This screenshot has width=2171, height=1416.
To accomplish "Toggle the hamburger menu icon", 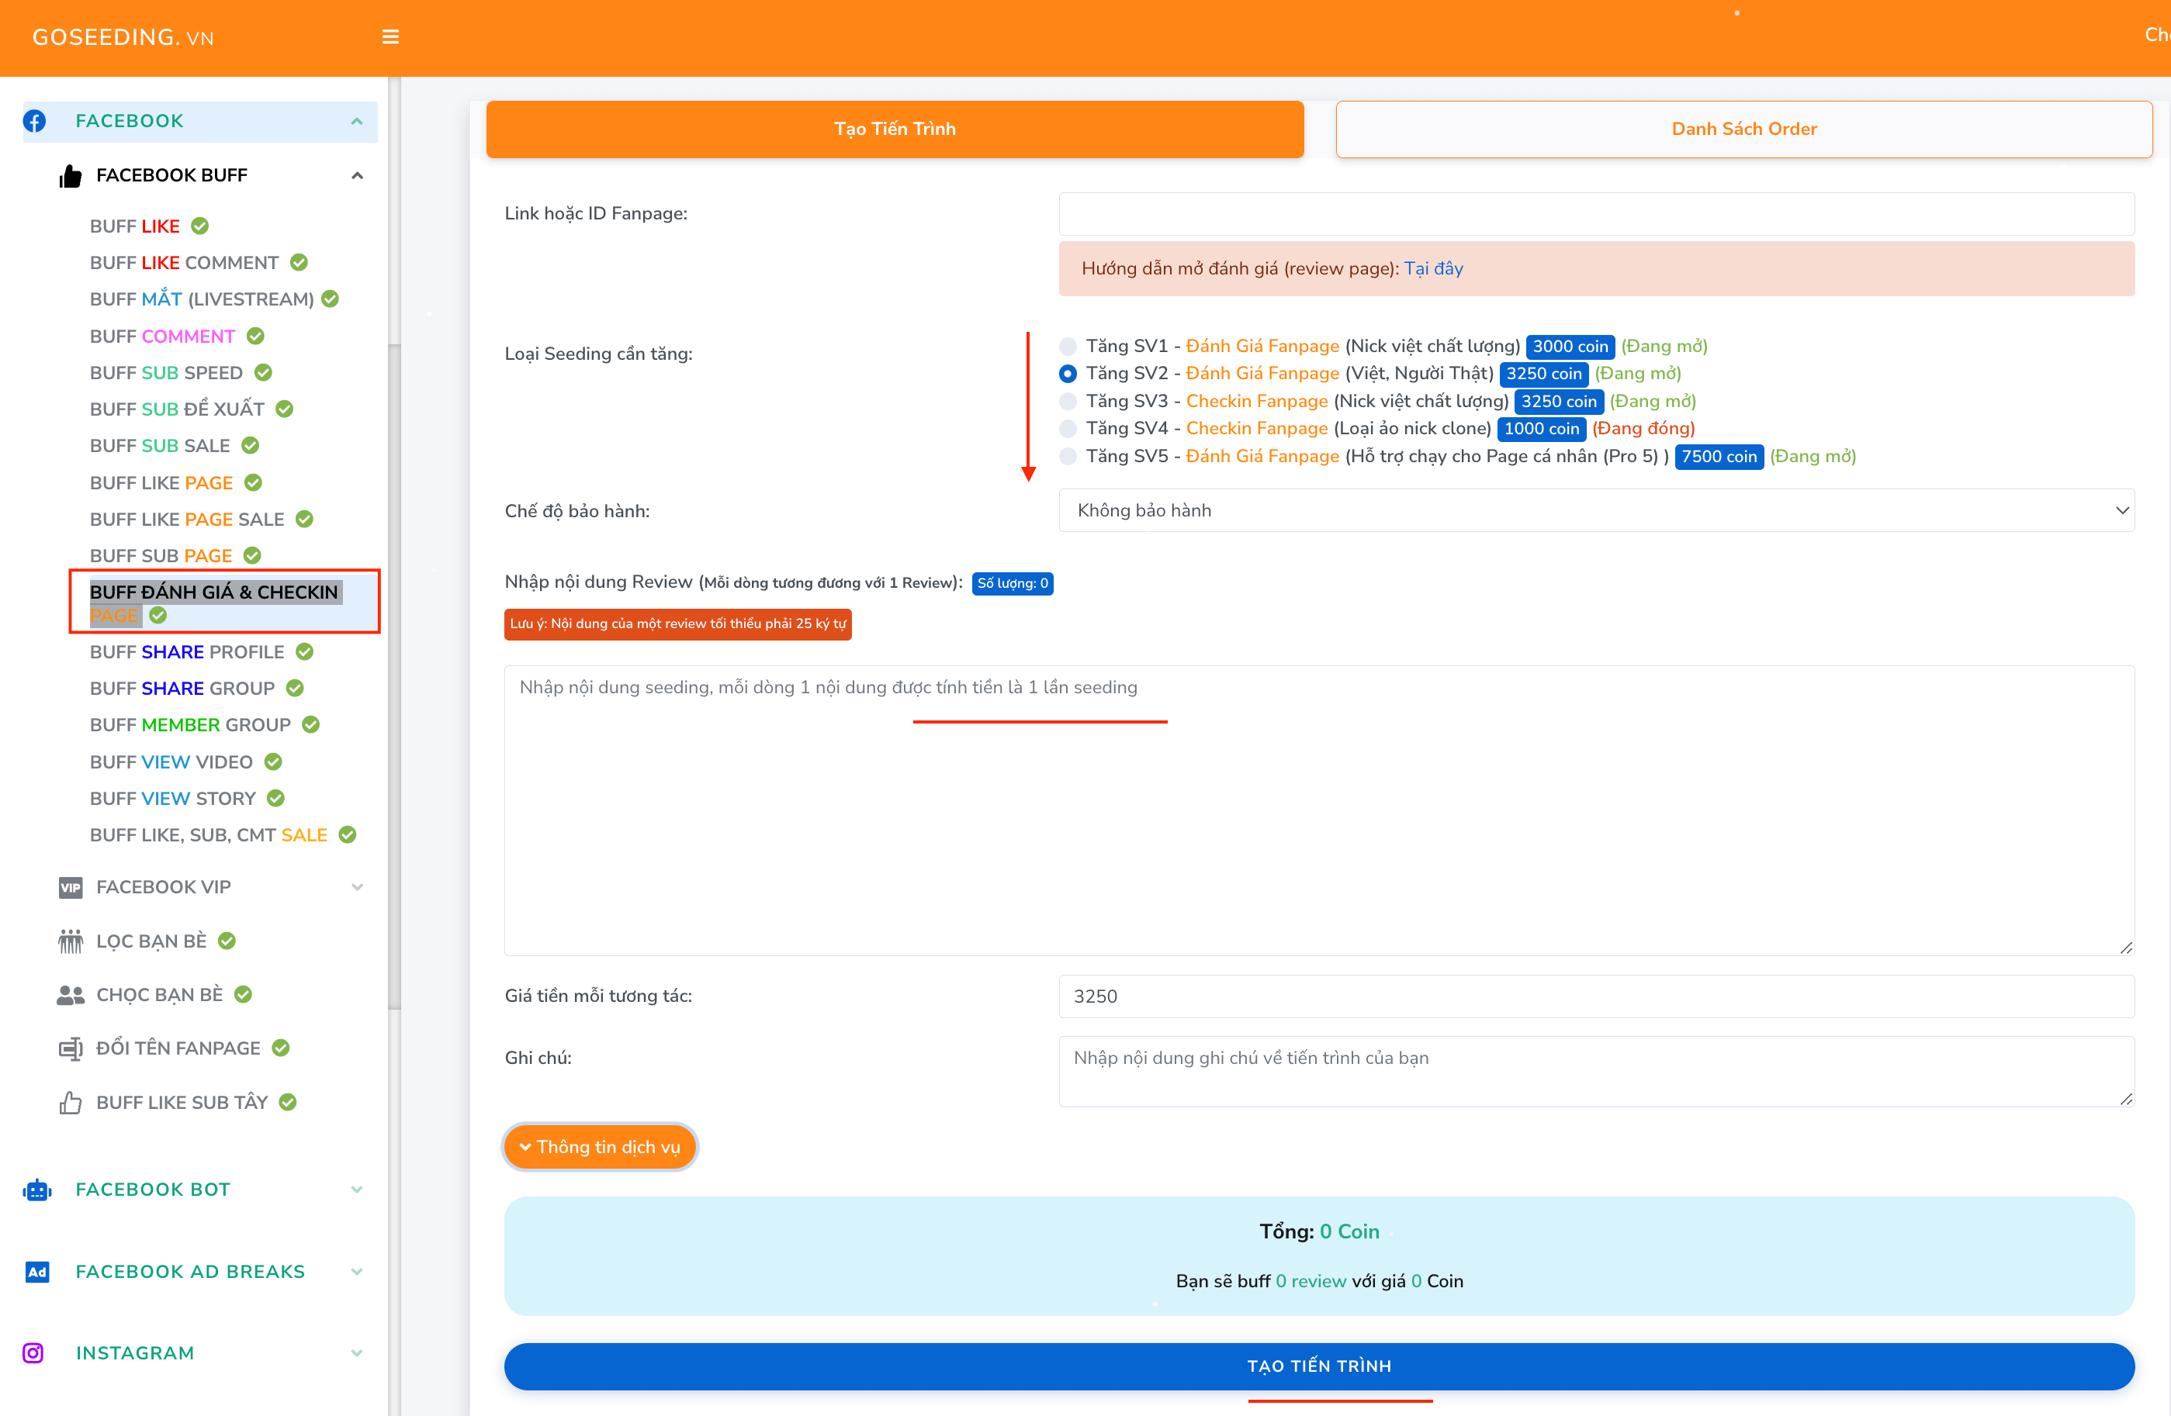I will [x=390, y=37].
